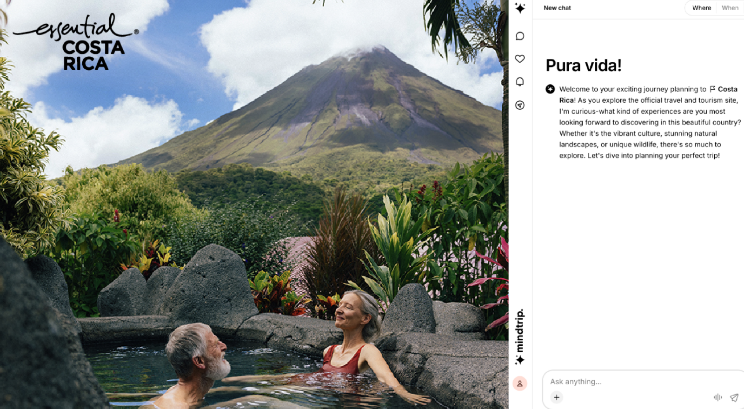Viewport: 744px width, 409px height.
Task: Select the New chat title
Action: tap(557, 8)
